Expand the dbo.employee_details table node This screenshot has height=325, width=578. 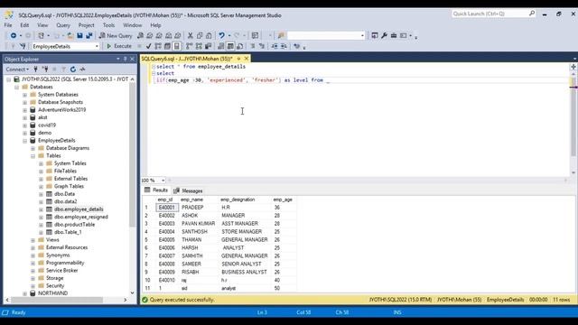[x=41, y=209]
